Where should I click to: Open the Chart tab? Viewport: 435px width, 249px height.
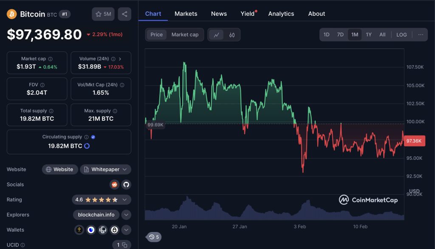pos(153,14)
